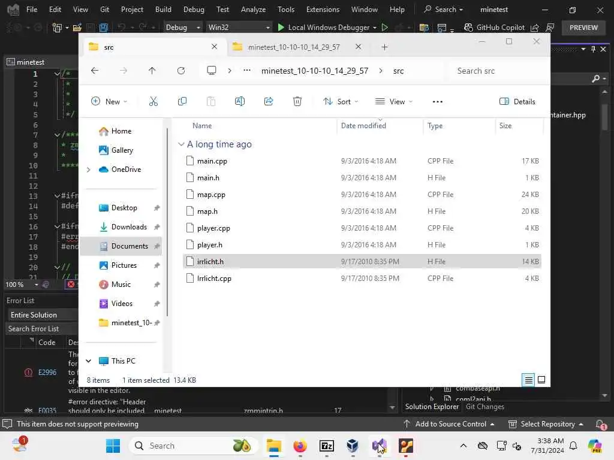Click the Cut scissors icon in File Explorer
This screenshot has width=614, height=460.
(x=153, y=102)
